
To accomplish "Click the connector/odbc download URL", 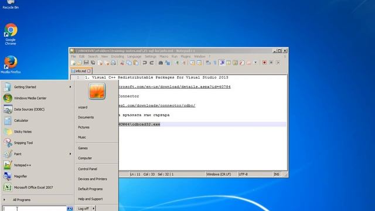I will click(157, 105).
